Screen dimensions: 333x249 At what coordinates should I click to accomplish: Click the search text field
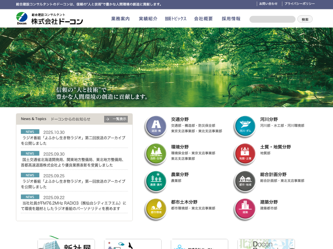[x=272, y=19]
